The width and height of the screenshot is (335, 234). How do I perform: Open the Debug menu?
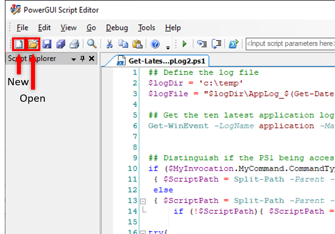[x=117, y=28]
